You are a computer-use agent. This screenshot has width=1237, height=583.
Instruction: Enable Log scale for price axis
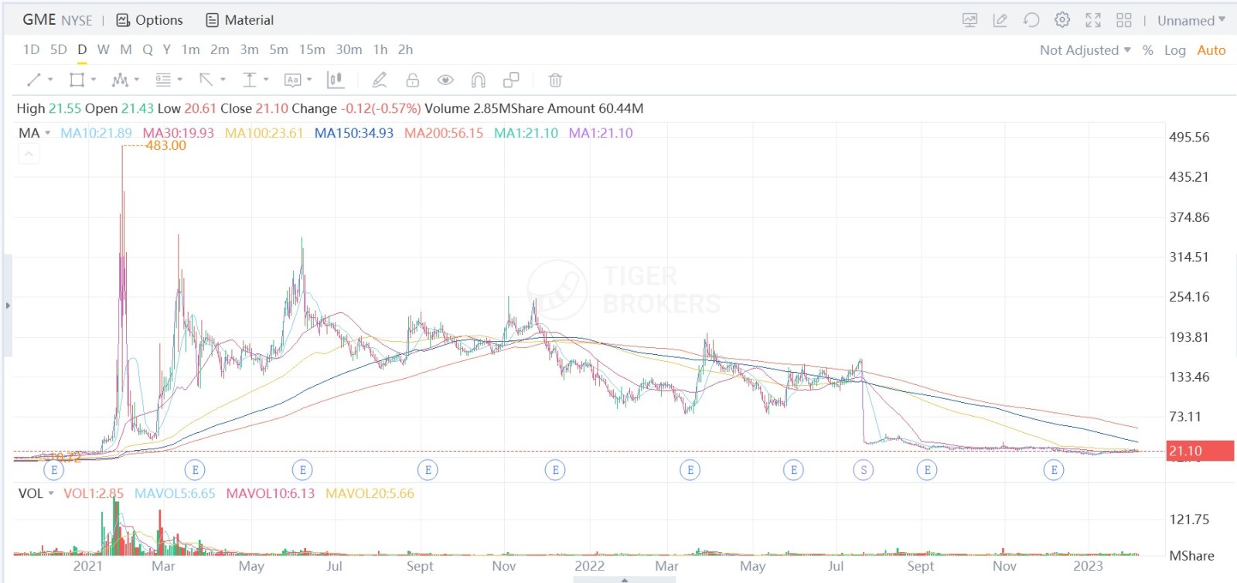(1175, 50)
